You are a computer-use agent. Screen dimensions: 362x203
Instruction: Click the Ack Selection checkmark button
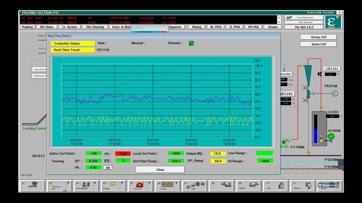304,17
